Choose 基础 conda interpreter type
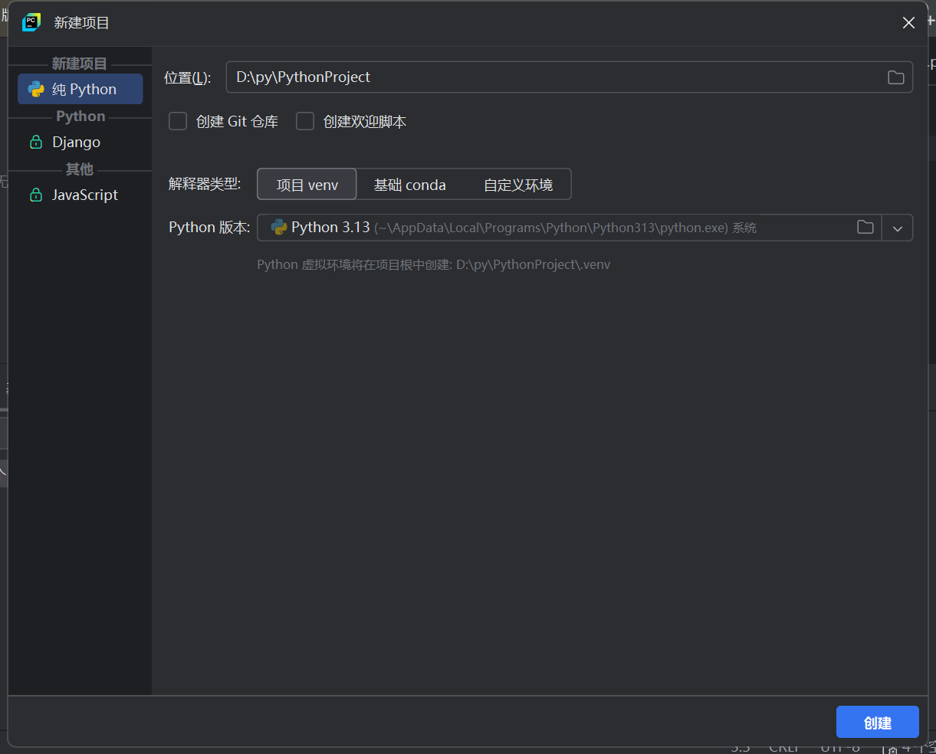 tap(410, 185)
